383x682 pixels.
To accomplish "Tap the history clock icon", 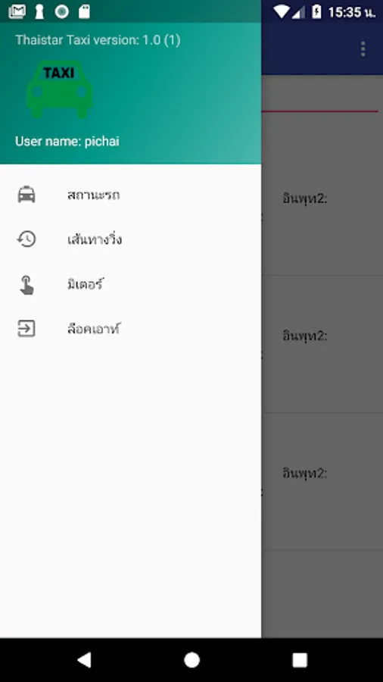I will [26, 239].
